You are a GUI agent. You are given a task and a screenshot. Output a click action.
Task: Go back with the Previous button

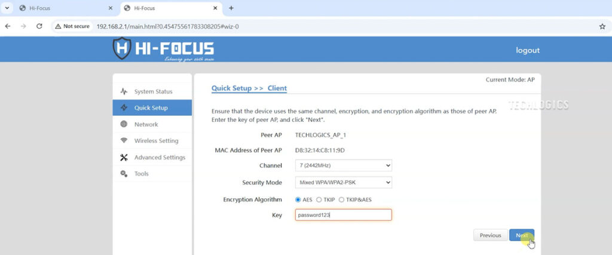coord(490,235)
